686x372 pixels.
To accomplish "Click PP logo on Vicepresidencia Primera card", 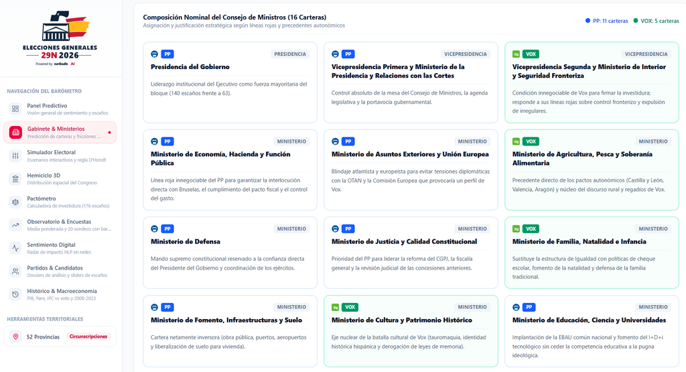I will 335,54.
